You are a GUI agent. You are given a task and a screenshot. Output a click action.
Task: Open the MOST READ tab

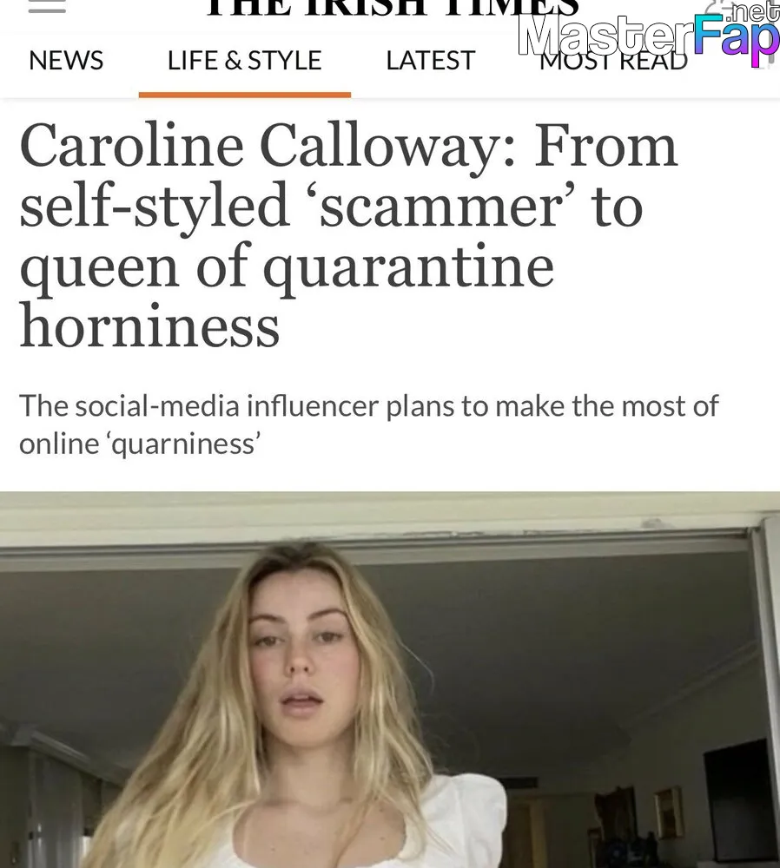point(613,62)
